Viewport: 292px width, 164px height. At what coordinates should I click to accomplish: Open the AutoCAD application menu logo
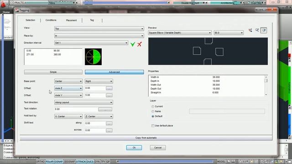[x=3, y=4]
